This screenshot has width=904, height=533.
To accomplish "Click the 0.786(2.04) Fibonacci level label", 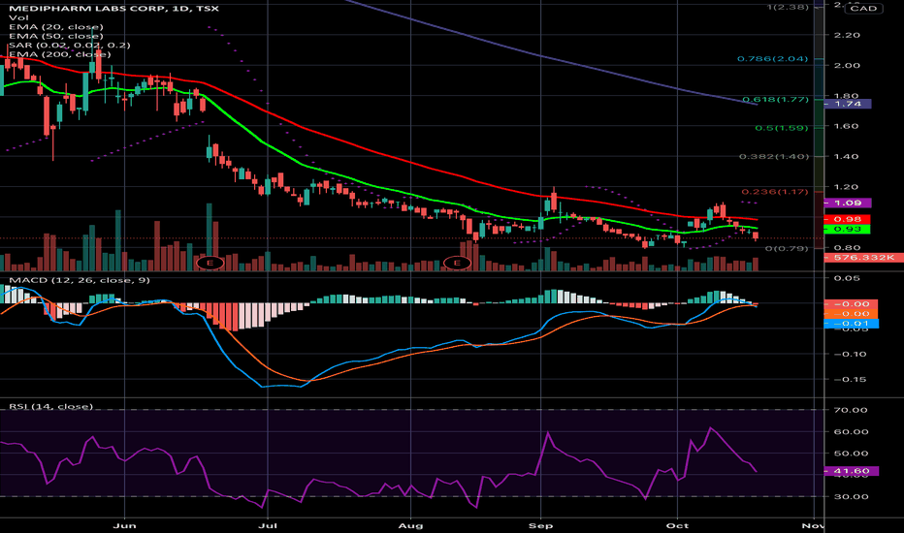I will coord(772,59).
